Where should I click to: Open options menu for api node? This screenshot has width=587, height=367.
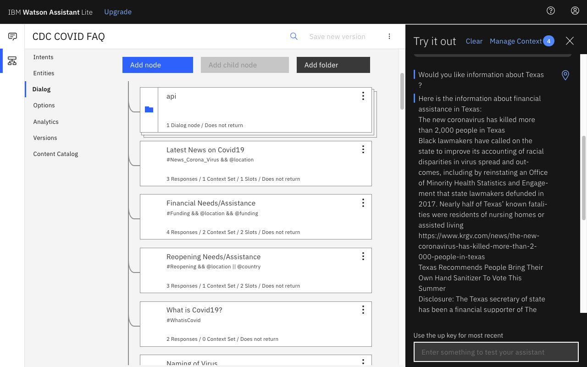(363, 96)
